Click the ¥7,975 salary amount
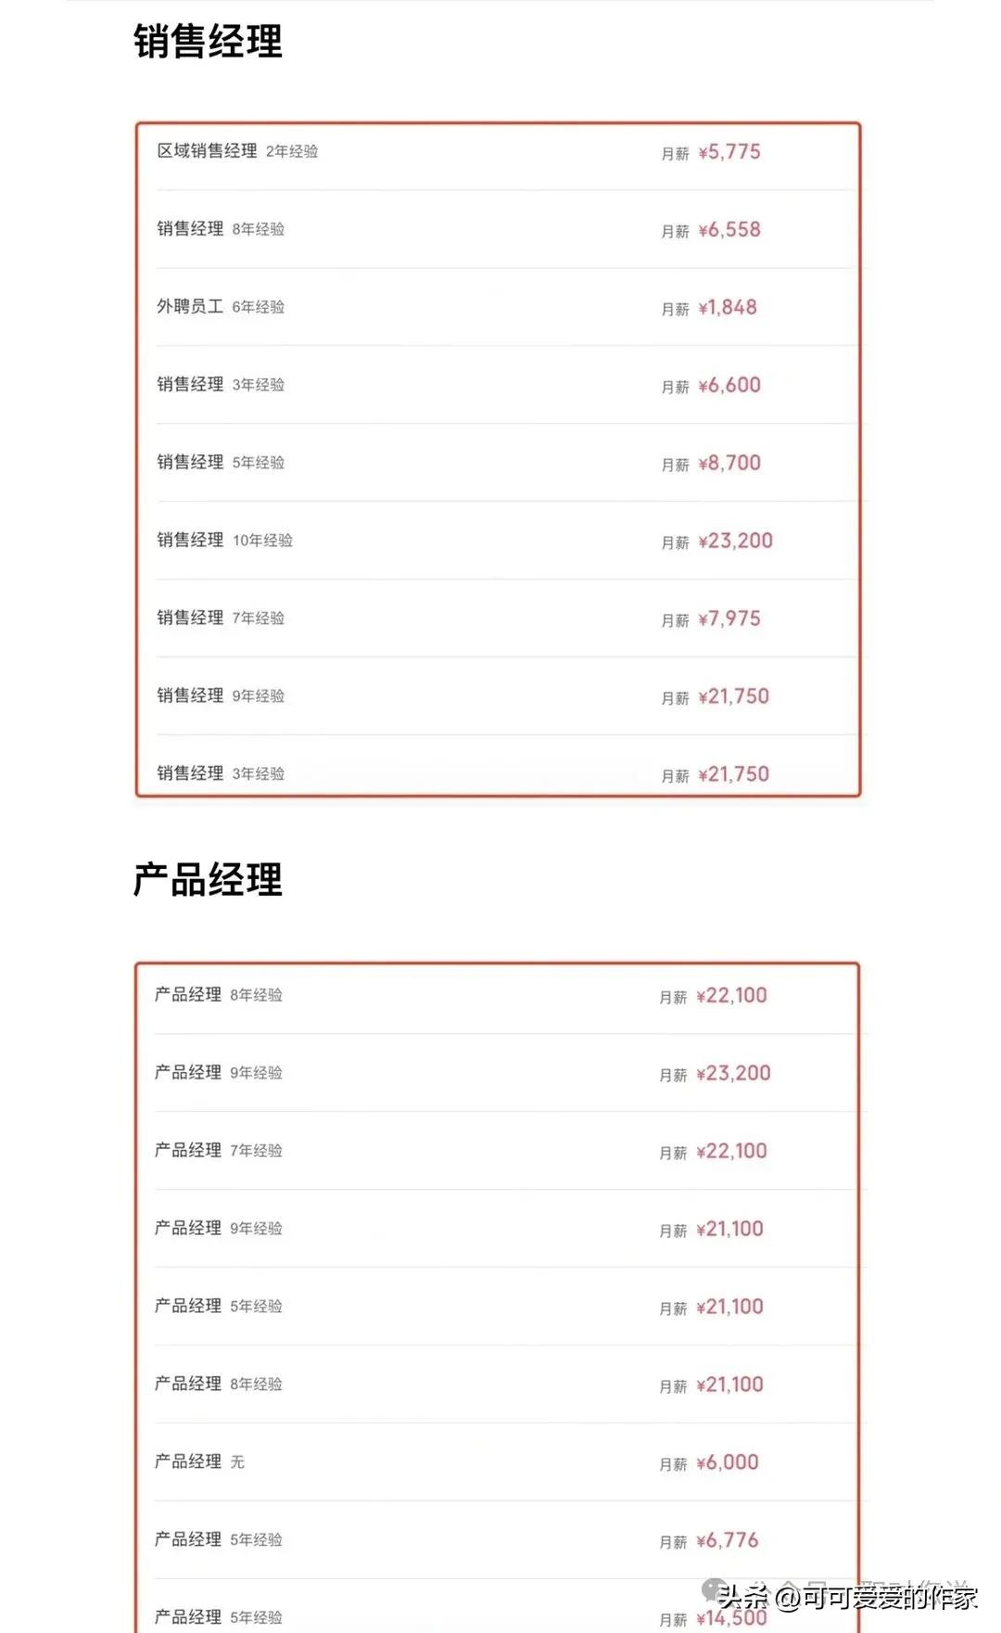Image resolution: width=1001 pixels, height=1633 pixels. pos(729,619)
